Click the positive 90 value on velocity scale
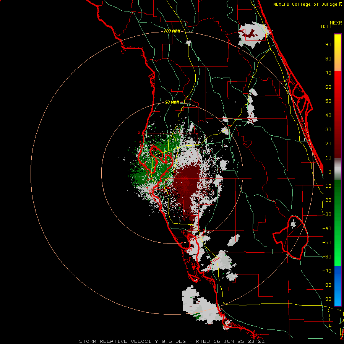344x344 pixels. (328, 45)
